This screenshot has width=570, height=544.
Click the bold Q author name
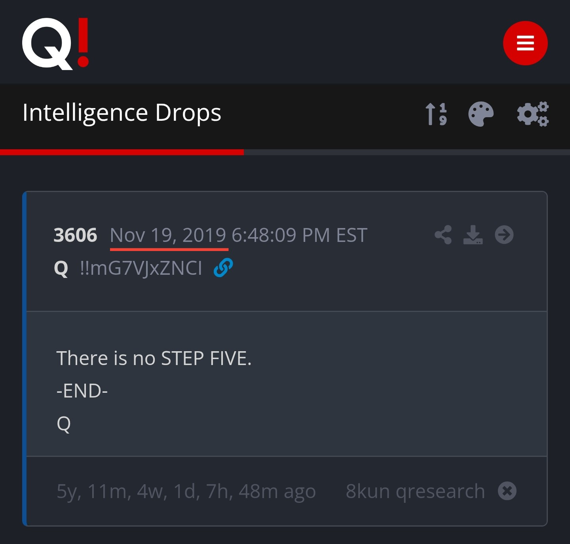pyautogui.click(x=61, y=268)
